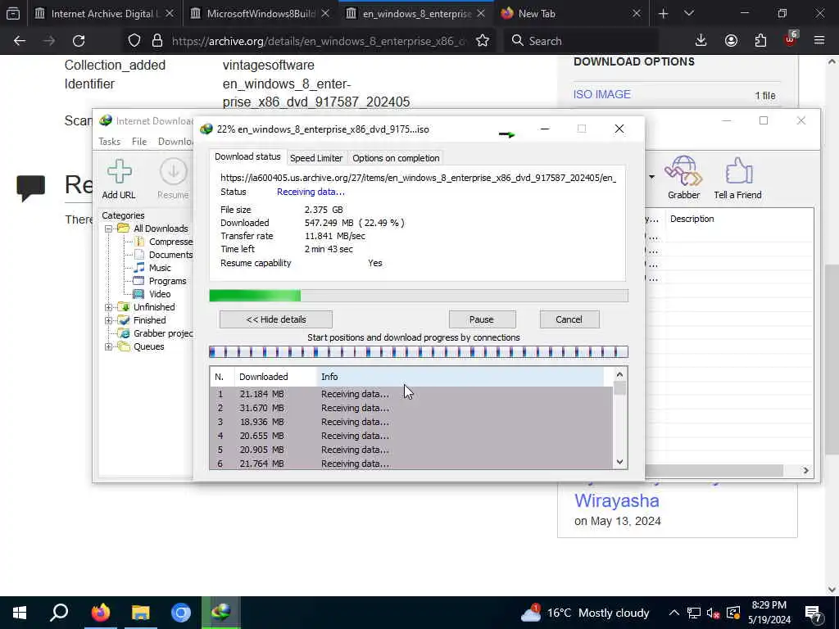839x629 pixels.
Task: Expand the Finished tree node
Action: [x=108, y=320]
